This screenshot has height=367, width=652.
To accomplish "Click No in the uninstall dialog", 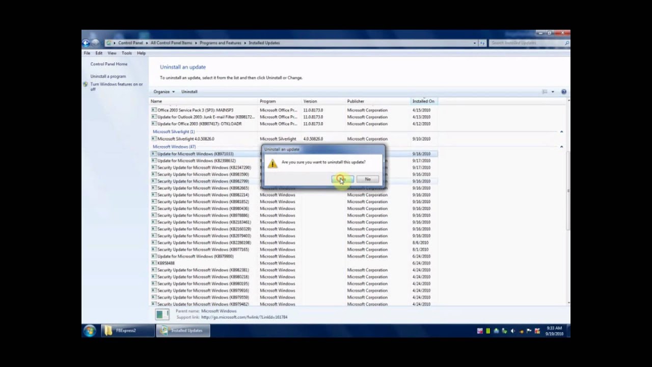I will point(367,179).
